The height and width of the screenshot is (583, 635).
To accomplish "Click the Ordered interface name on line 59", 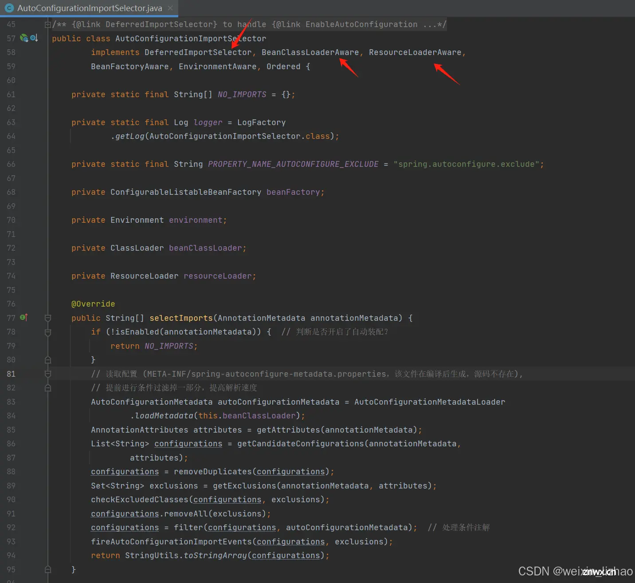I will click(283, 67).
